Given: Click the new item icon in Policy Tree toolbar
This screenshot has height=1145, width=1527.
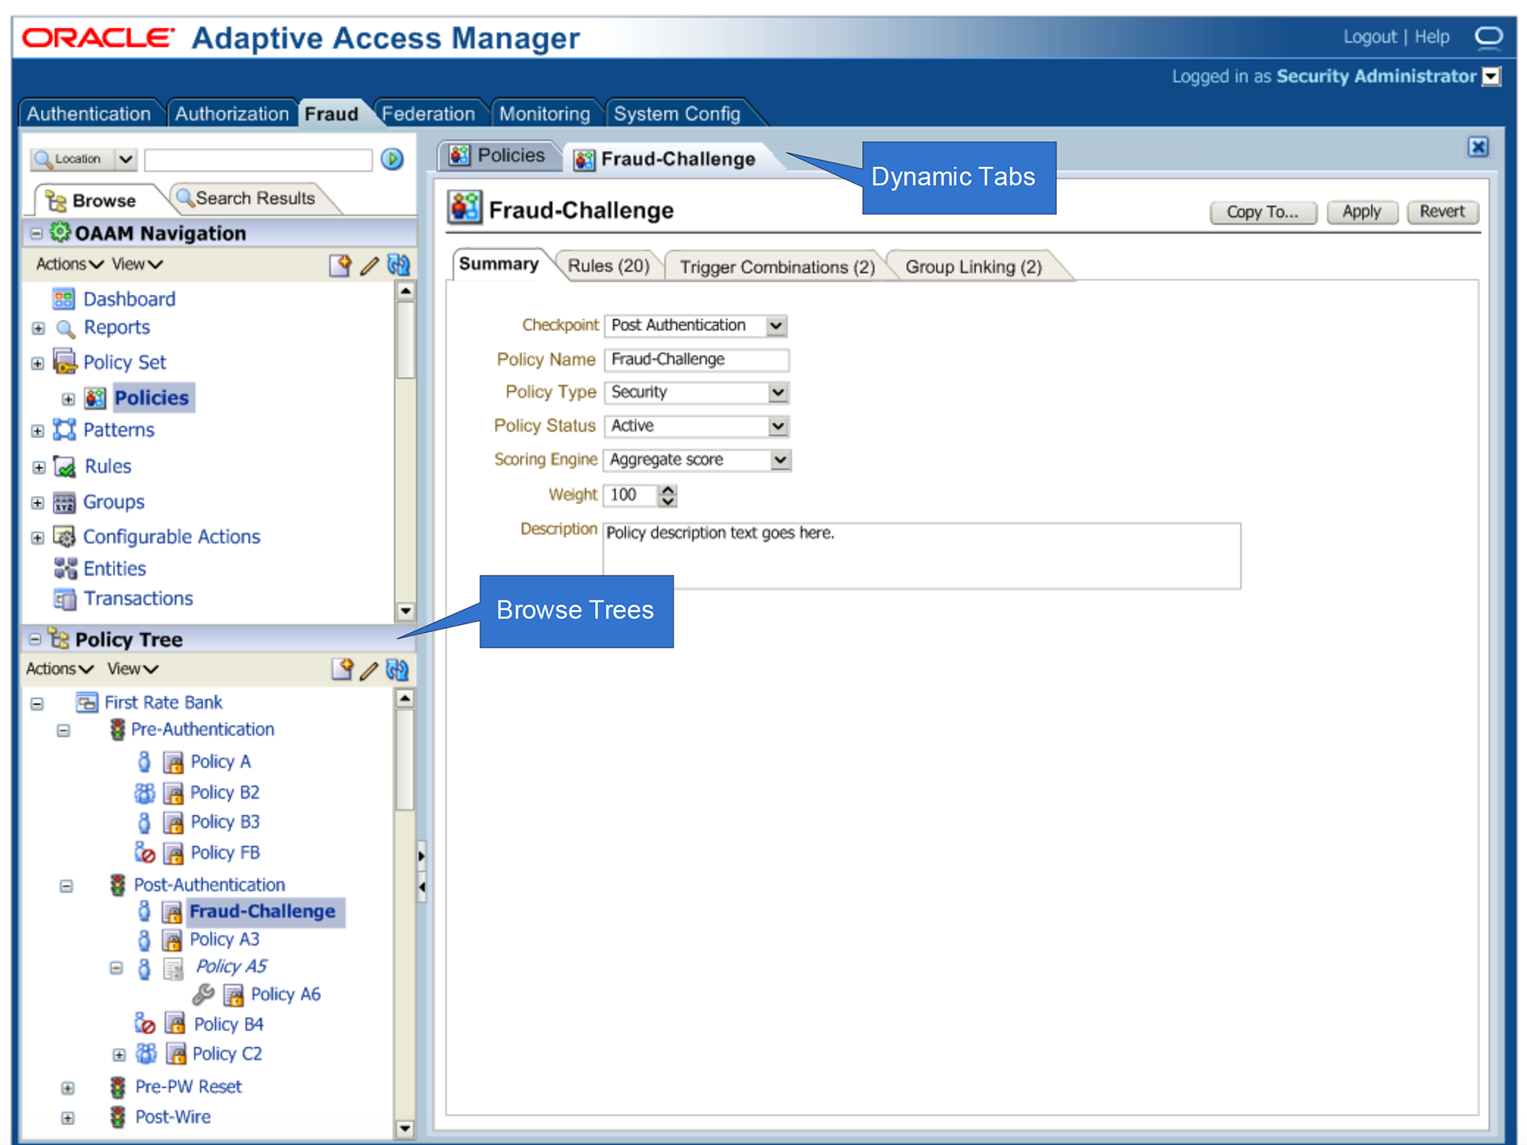Looking at the screenshot, I should [342, 670].
